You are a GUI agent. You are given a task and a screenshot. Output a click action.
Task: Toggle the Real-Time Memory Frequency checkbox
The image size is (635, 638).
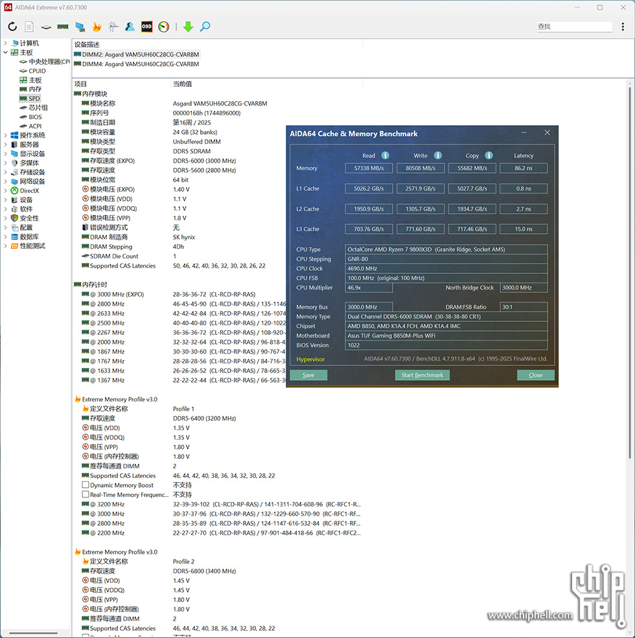tap(86, 494)
